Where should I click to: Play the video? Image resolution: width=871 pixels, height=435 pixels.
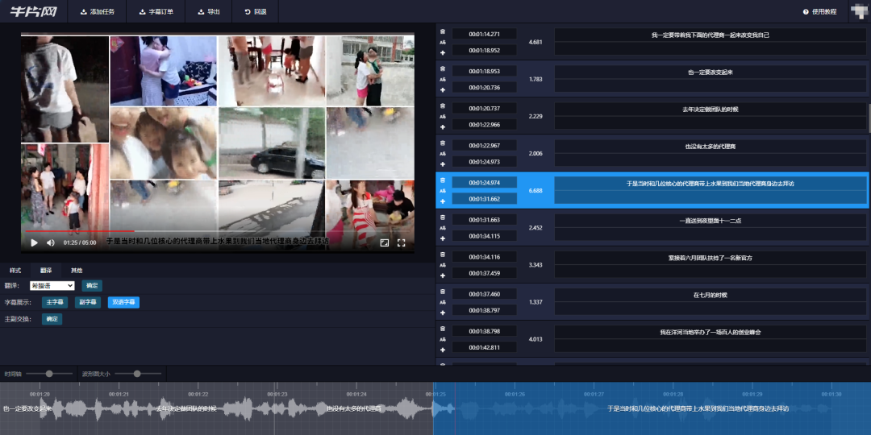pyautogui.click(x=34, y=242)
